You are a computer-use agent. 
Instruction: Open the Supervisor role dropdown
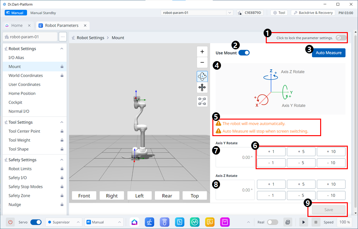coord(64,222)
